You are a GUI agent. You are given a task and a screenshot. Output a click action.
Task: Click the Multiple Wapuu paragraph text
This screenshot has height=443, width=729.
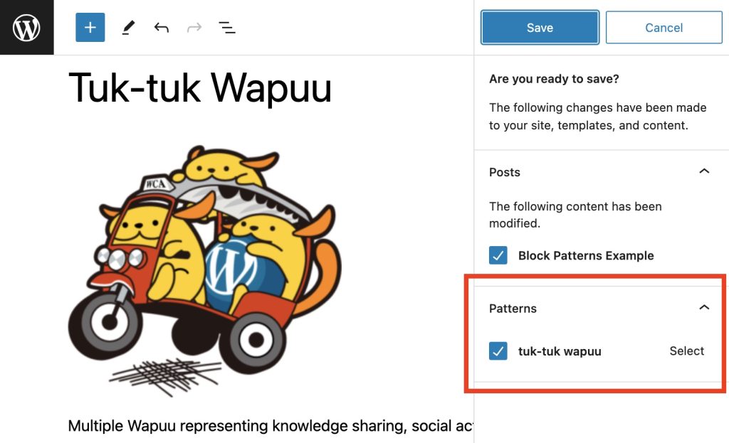tap(271, 426)
